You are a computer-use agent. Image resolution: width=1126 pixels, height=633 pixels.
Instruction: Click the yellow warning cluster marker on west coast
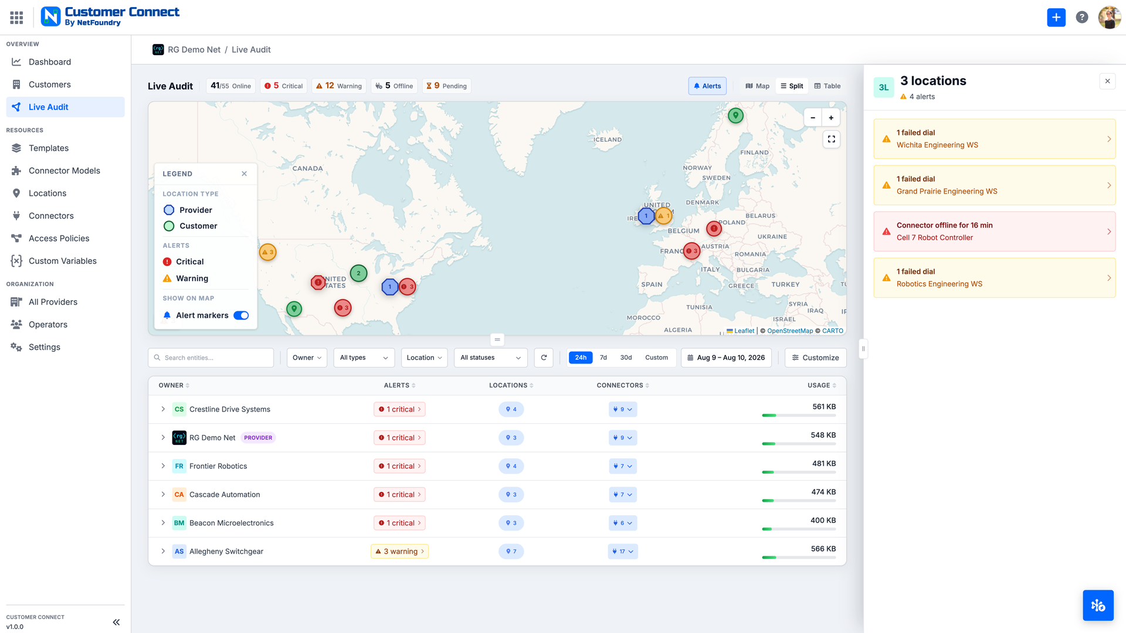267,252
